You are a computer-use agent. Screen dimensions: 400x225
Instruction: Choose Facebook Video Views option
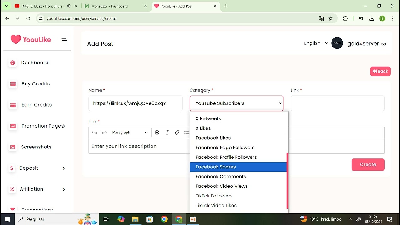pos(238,186)
